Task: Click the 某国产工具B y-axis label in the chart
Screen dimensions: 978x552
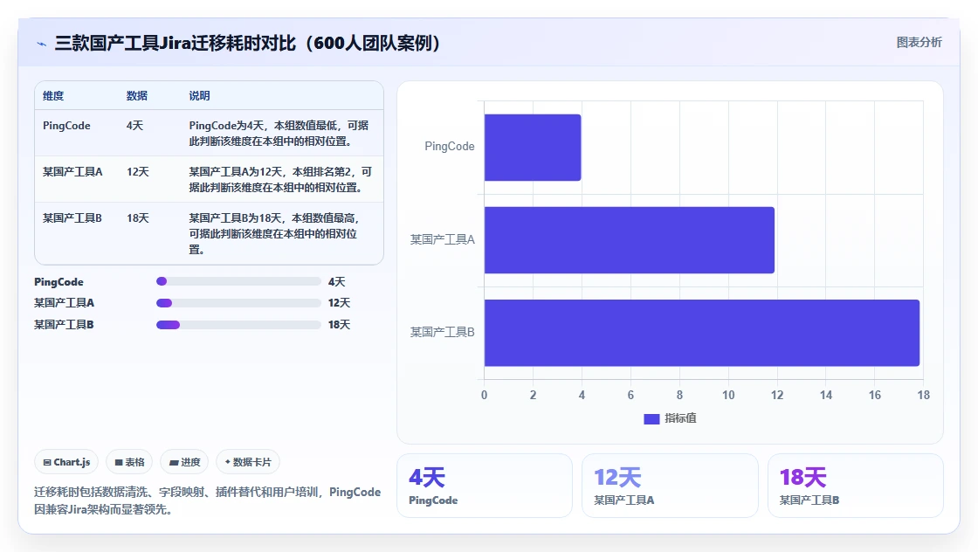Action: [x=442, y=333]
